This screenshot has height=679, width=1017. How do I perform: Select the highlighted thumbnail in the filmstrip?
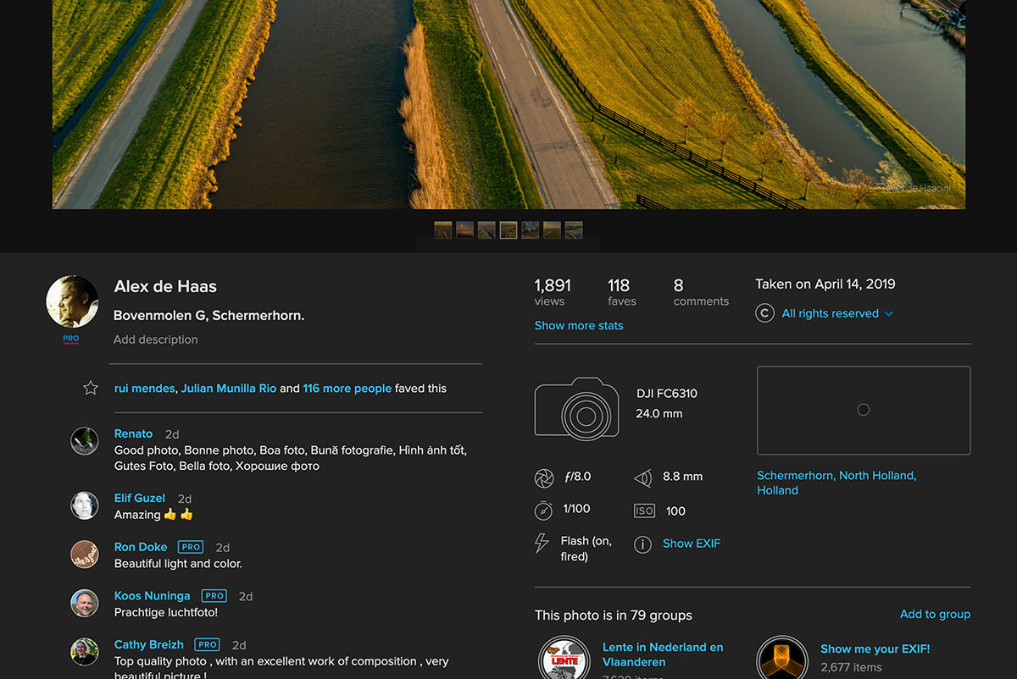[x=508, y=229]
